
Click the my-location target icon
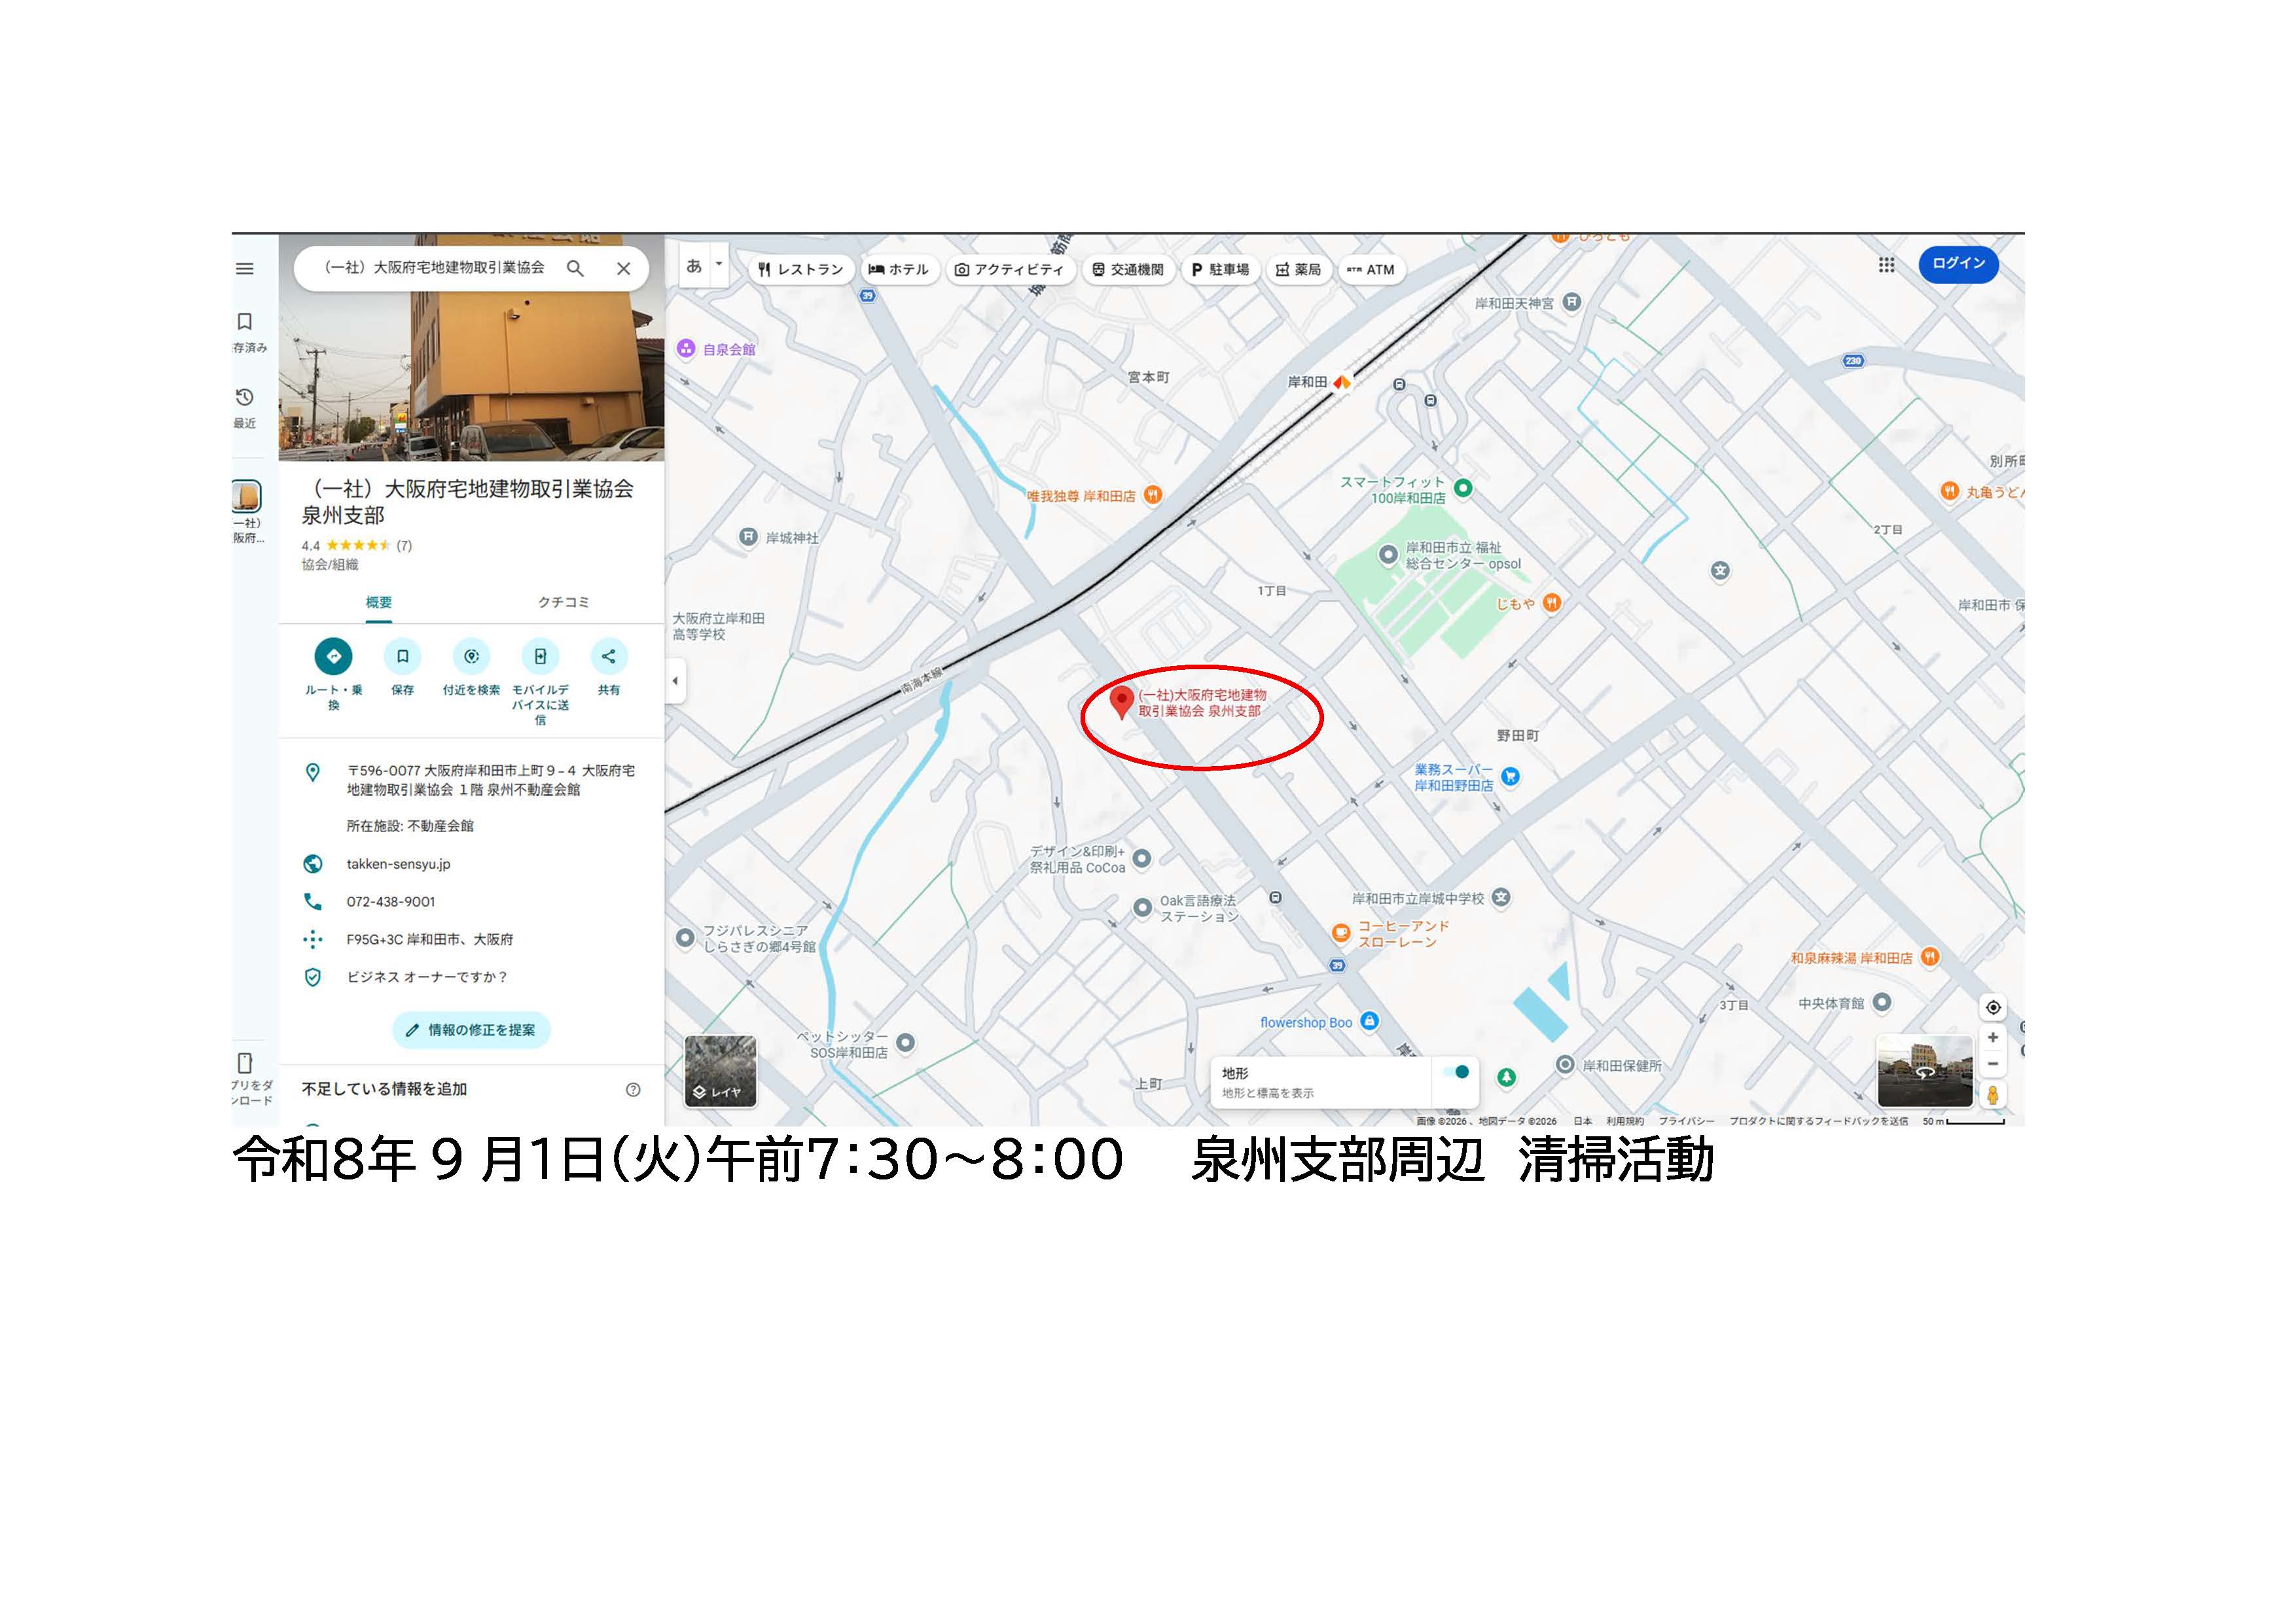pos(1992,1007)
